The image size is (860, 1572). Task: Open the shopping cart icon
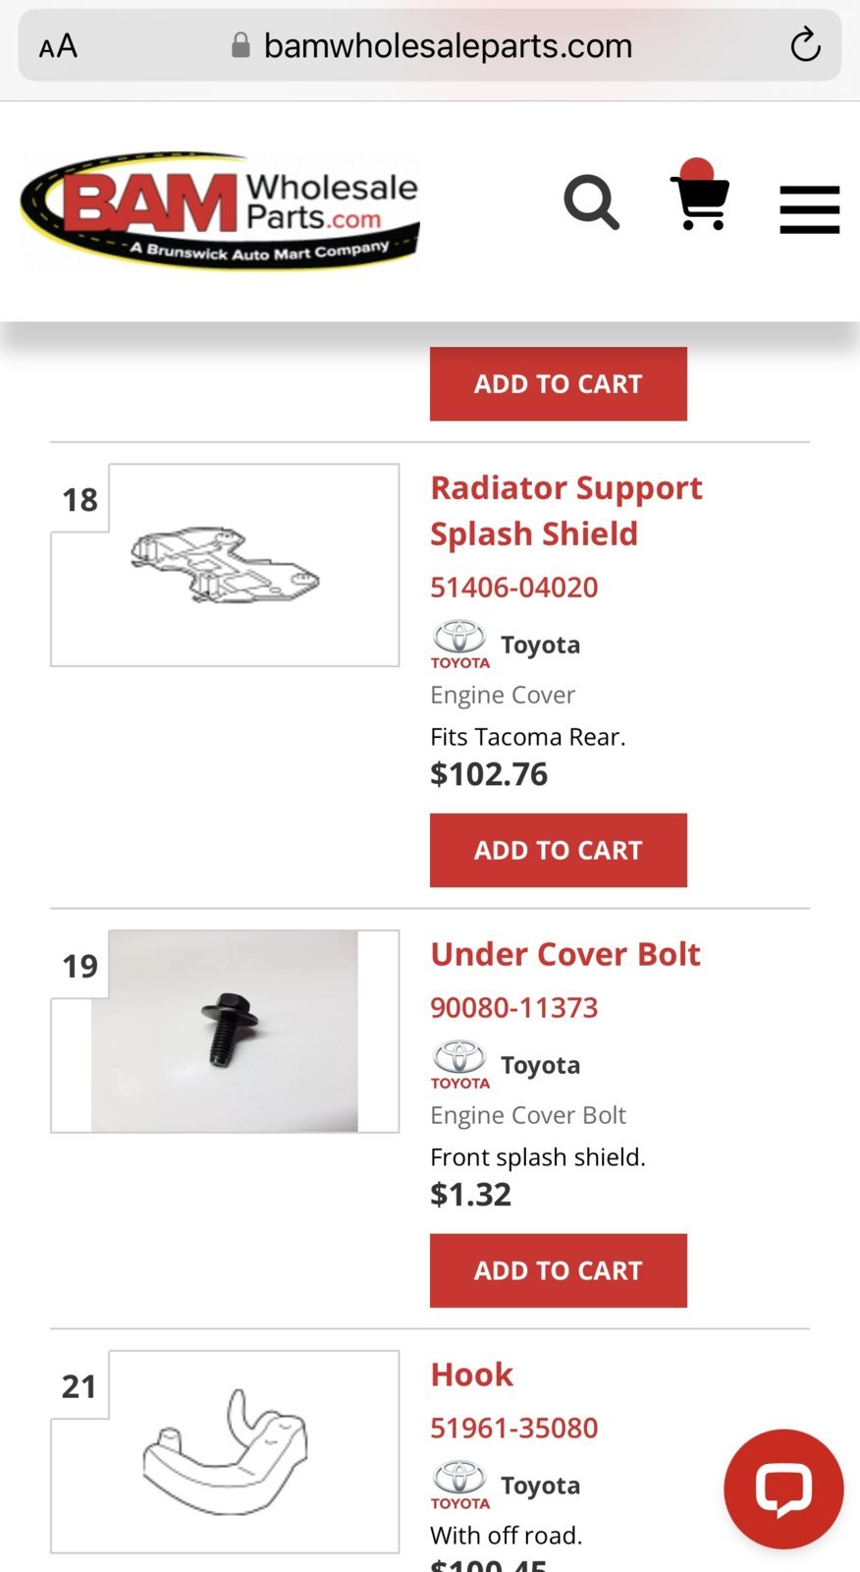click(700, 195)
